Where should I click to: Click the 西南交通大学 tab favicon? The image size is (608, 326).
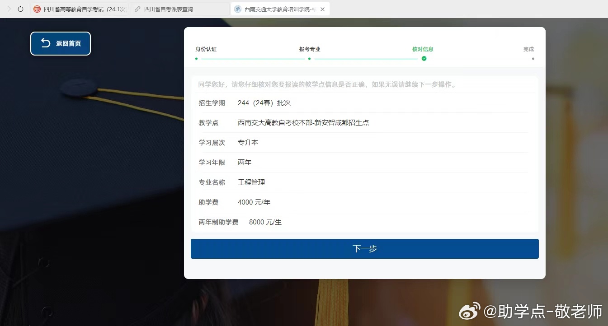[x=238, y=9]
